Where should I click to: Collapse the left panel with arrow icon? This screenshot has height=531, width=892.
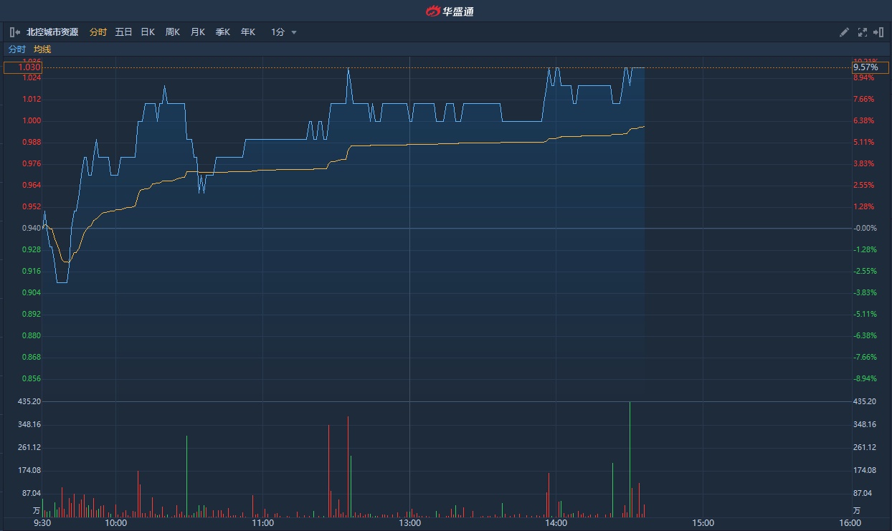coord(14,32)
